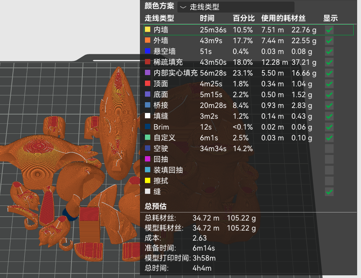Click the violet 底面 color swatch

click(x=148, y=94)
